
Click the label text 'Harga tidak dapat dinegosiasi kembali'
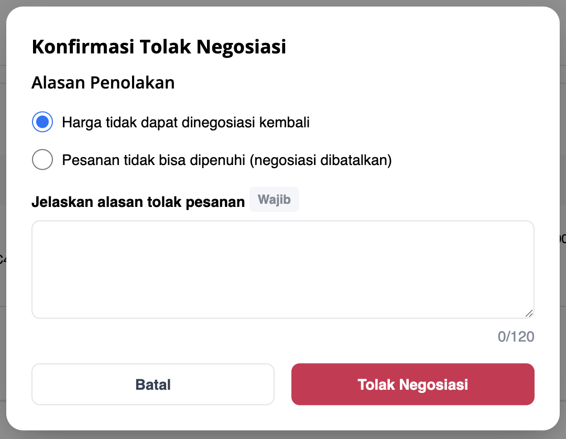186,122
